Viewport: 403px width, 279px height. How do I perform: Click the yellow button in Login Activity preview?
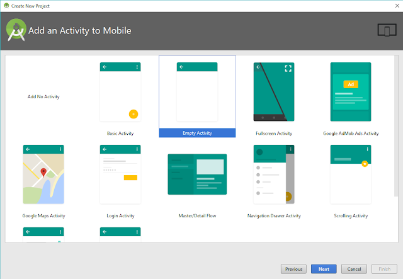pyautogui.click(x=130, y=178)
